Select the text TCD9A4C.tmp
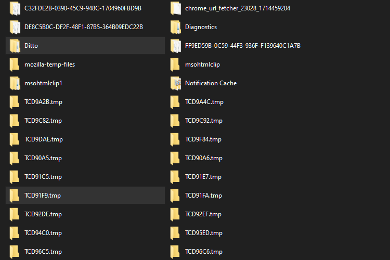Image resolution: width=390 pixels, height=260 pixels. tap(204, 102)
